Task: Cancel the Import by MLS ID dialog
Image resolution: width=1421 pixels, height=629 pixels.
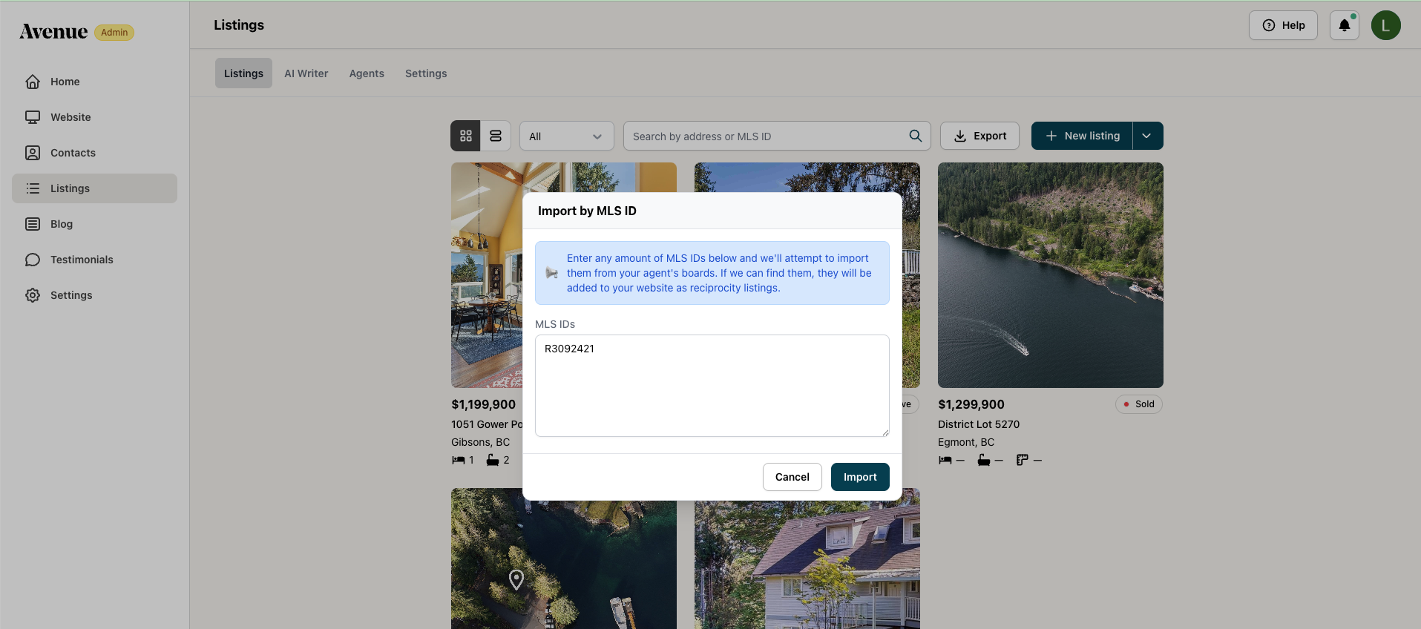Action: [x=792, y=477]
